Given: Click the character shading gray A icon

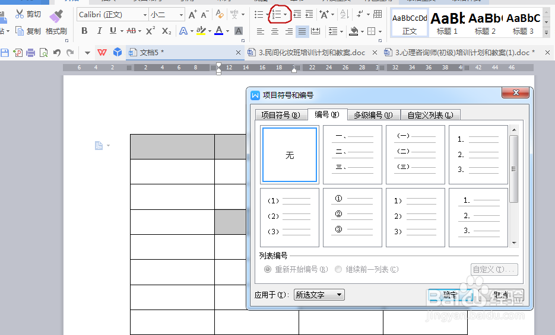Looking at the screenshot, I should pos(239,31).
